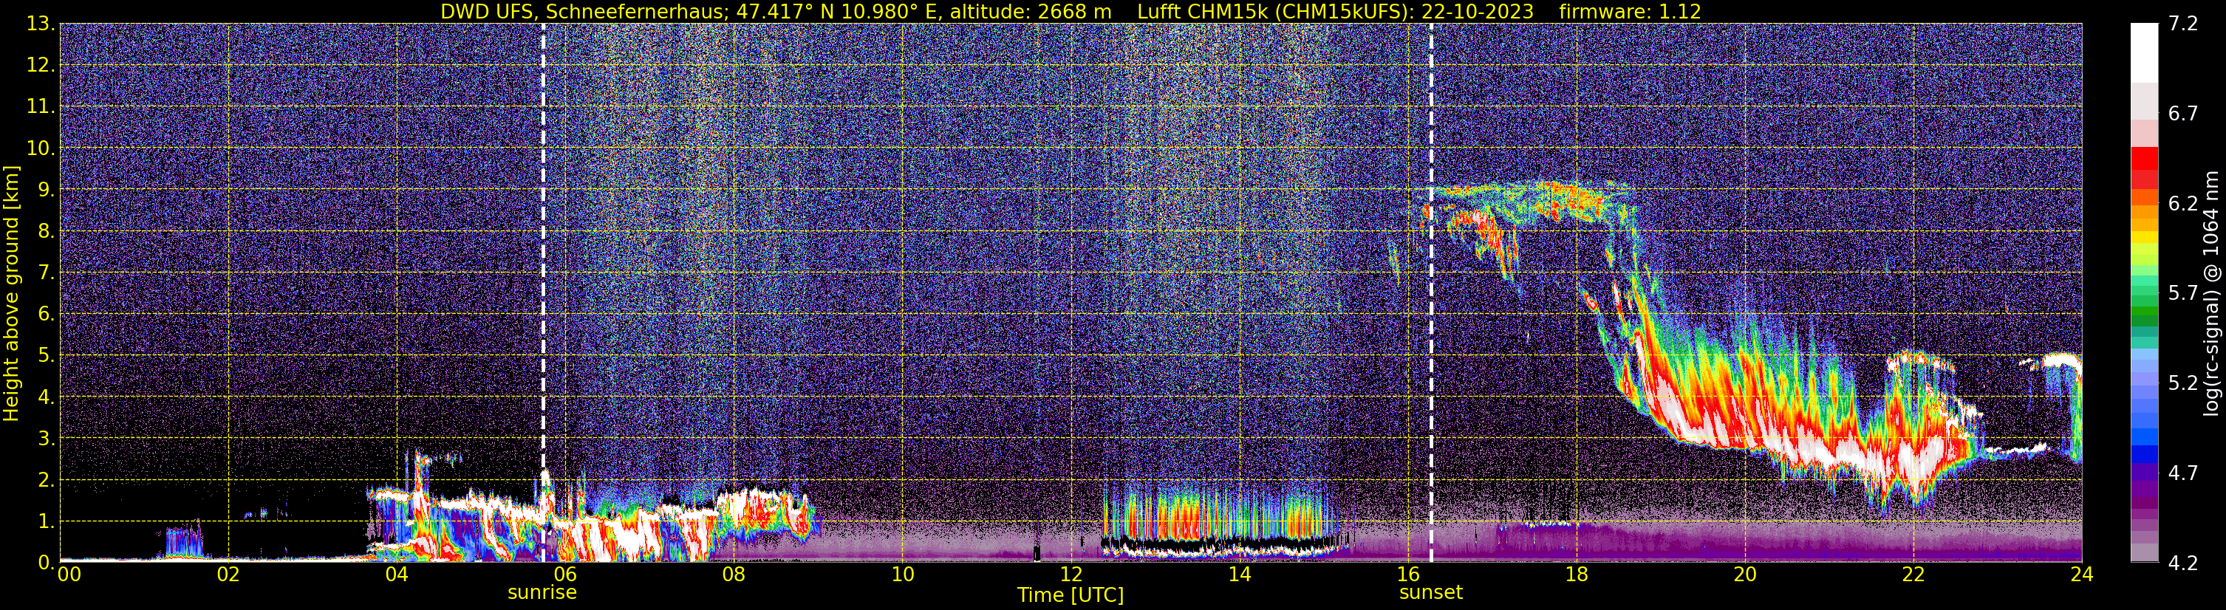
Task: Click the small echo patch before 02 UTC
Action: click(x=183, y=542)
